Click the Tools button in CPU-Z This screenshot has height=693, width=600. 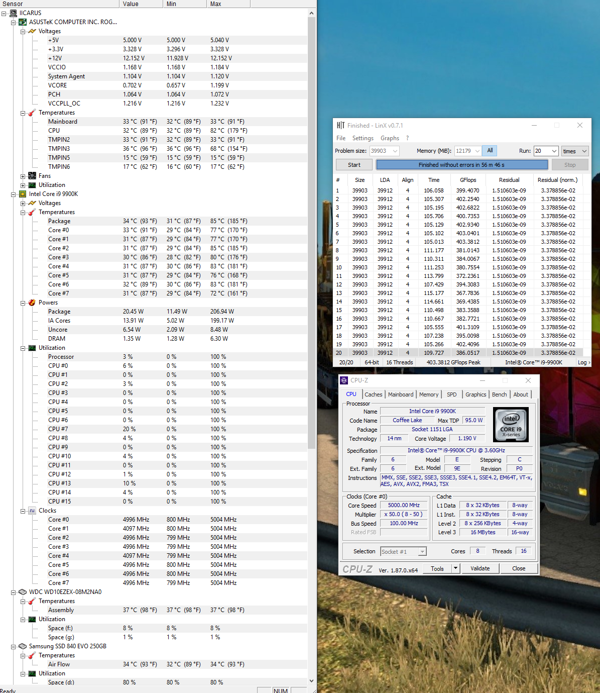click(437, 568)
